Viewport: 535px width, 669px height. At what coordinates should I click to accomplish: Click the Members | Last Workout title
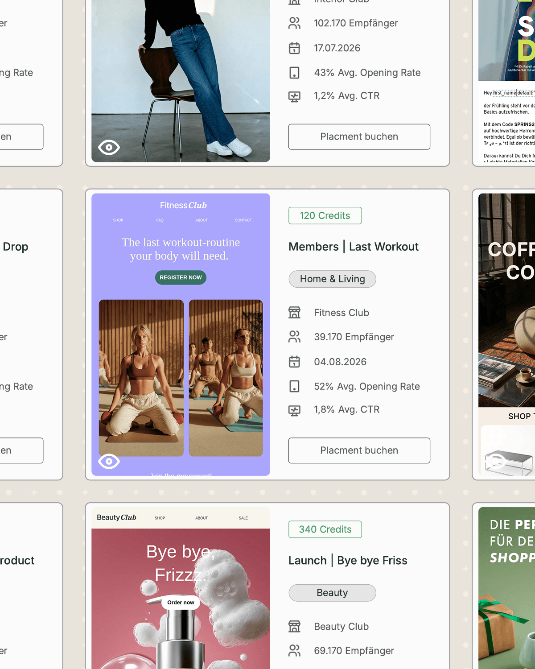tap(354, 247)
